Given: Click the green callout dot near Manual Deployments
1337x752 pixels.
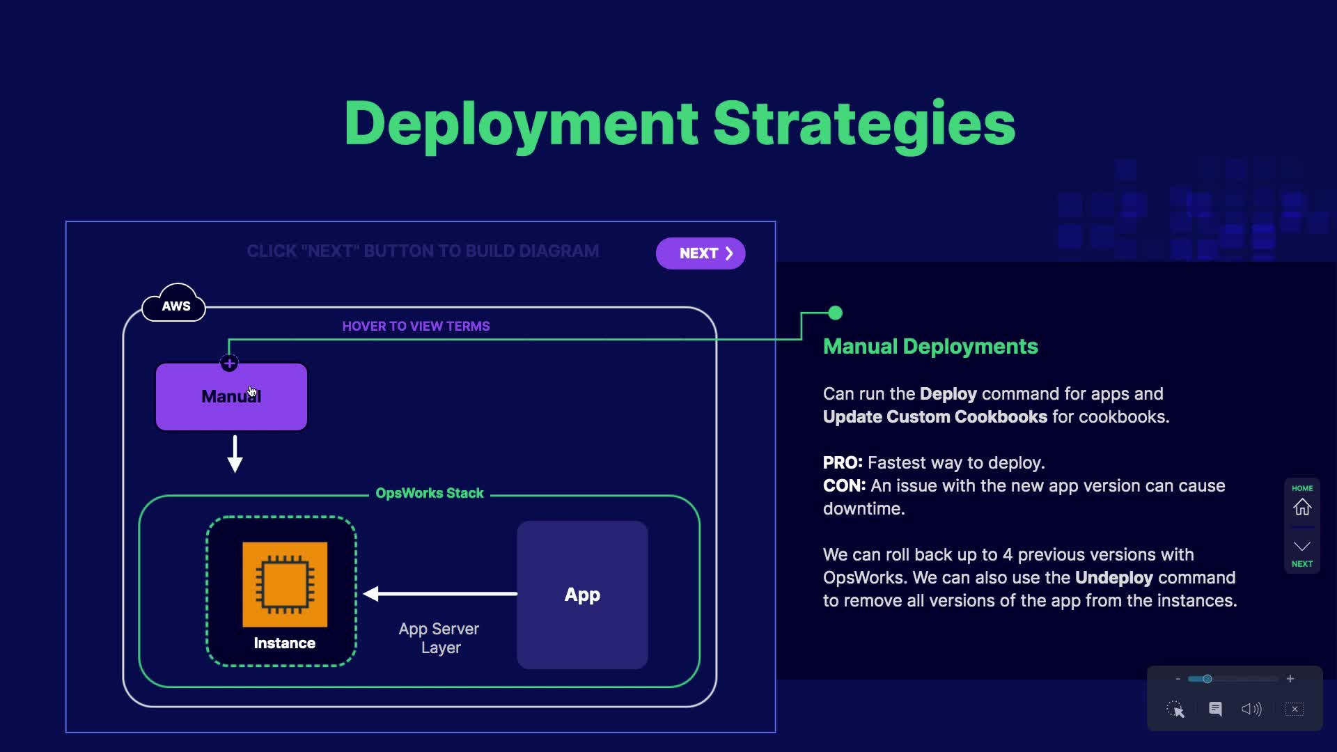Looking at the screenshot, I should 836,313.
